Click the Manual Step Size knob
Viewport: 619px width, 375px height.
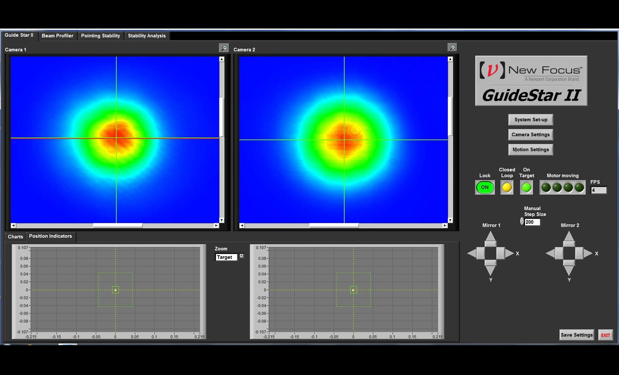click(x=522, y=222)
